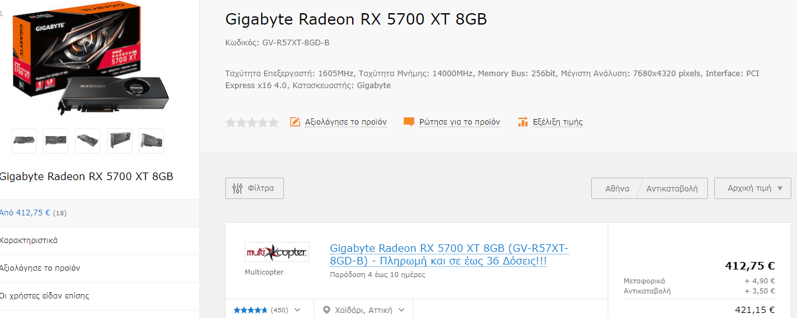Click the filter sliders icon in Φίλτρα
Image resolution: width=797 pixels, height=318 pixels.
(237, 188)
